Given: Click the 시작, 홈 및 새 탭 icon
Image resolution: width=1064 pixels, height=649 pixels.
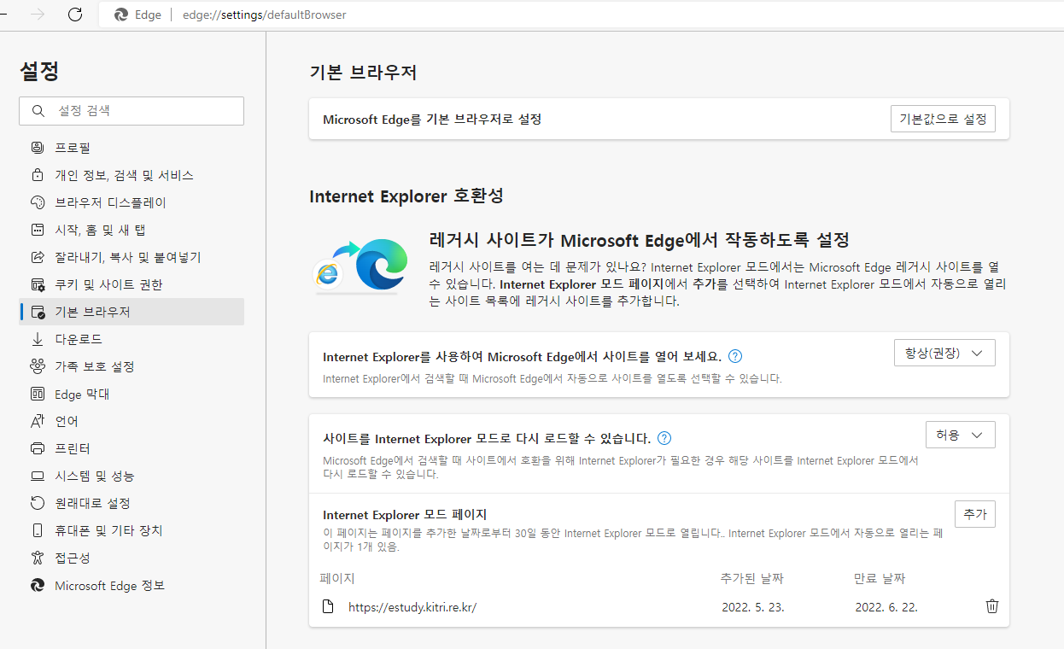Looking at the screenshot, I should point(38,230).
